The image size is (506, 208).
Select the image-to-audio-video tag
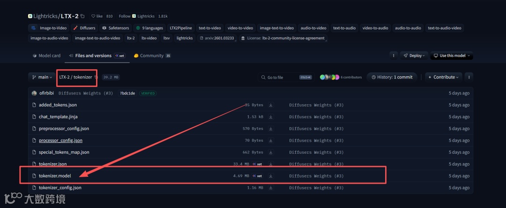coord(49,38)
